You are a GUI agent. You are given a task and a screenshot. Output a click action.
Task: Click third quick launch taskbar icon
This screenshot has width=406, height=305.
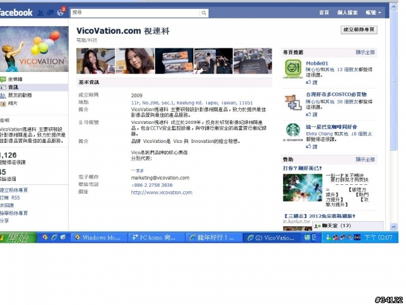(63, 237)
